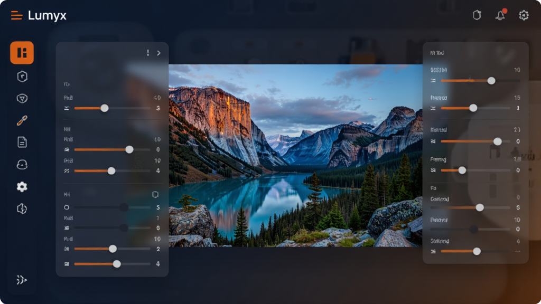Select the brush tool in the sidebar
Screen dimensions: 541x304
click(22, 121)
